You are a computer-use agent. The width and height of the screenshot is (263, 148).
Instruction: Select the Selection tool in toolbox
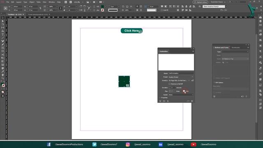(x=3, y=18)
